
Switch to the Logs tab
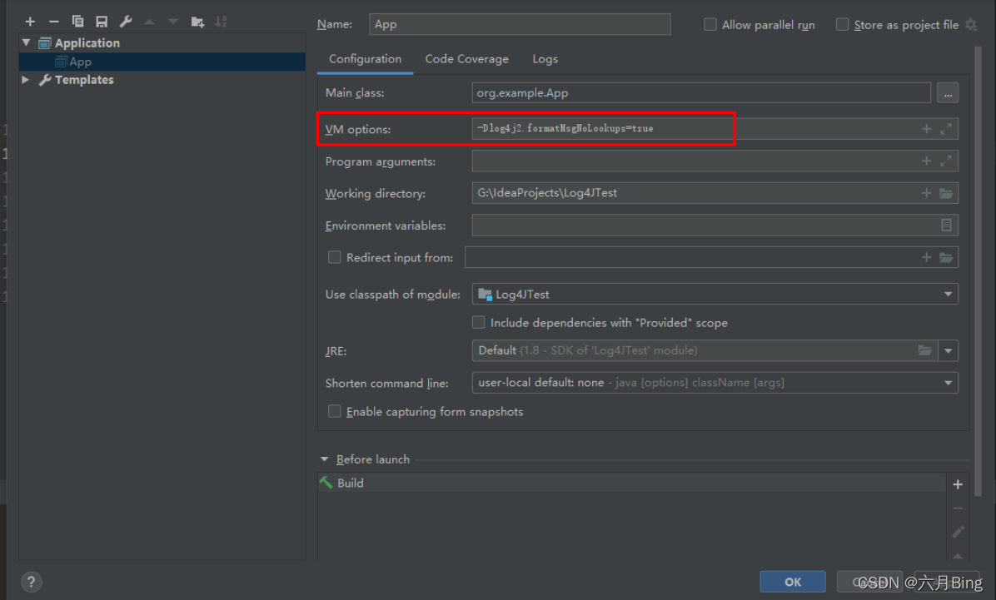click(545, 59)
